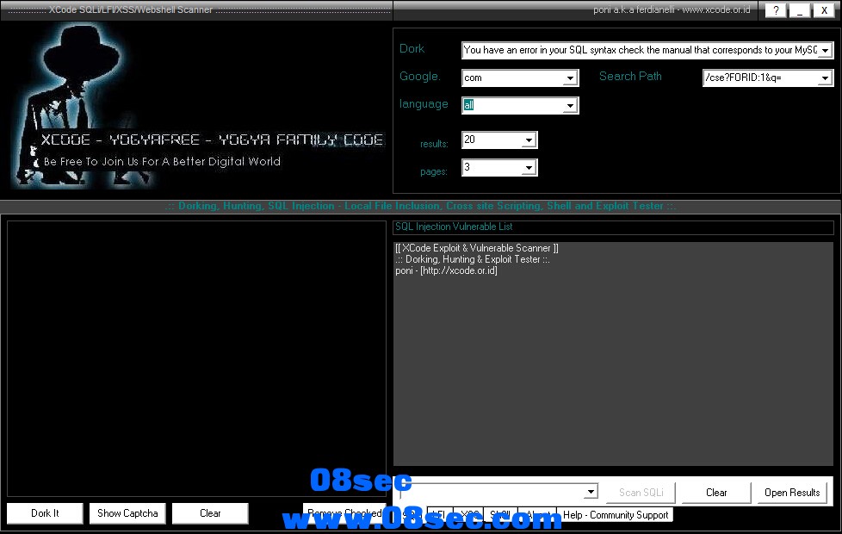Viewport: 842px width, 534px height.
Task: Expand the language dropdown set to all
Action: tap(570, 106)
